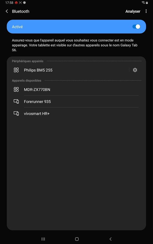Image resolution: width=153 pixels, height=244 pixels.
Task: Tap the Wi-Fi status icon in status bar
Action: 143,2
